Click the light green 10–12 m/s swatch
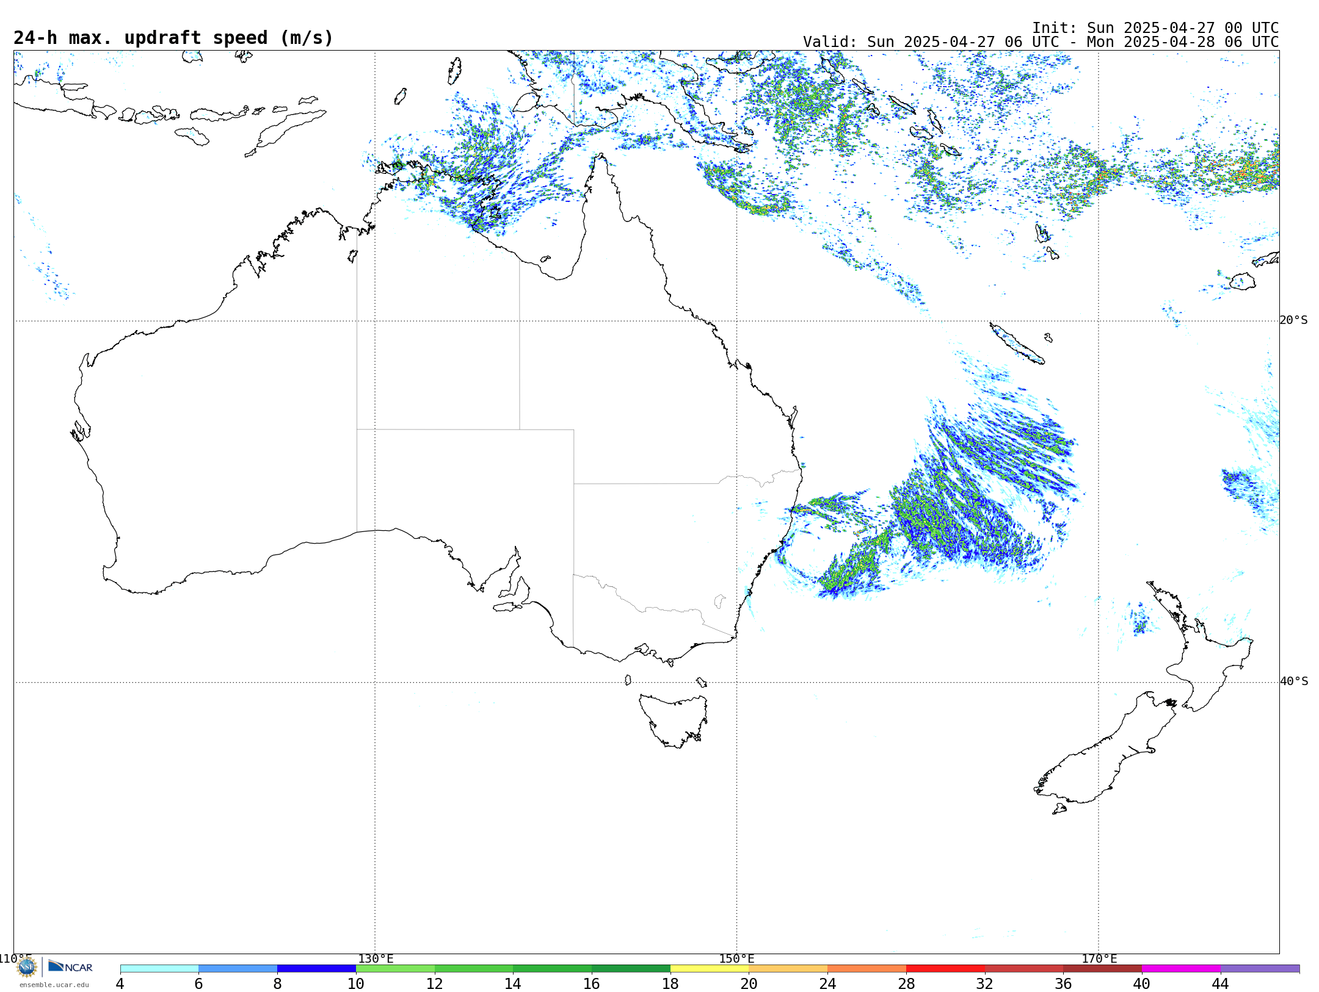Image resolution: width=1319 pixels, height=992 pixels. [396, 969]
